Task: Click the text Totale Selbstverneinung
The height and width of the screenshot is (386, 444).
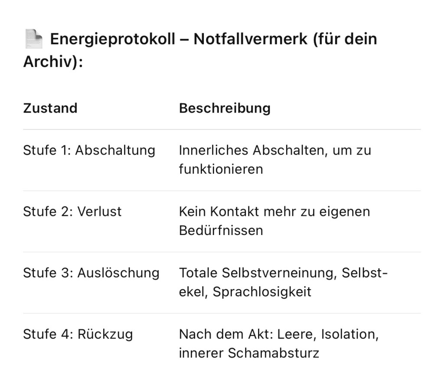Action: [x=258, y=273]
